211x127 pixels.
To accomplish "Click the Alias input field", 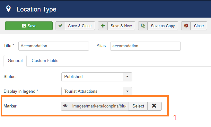I will [x=145, y=46].
